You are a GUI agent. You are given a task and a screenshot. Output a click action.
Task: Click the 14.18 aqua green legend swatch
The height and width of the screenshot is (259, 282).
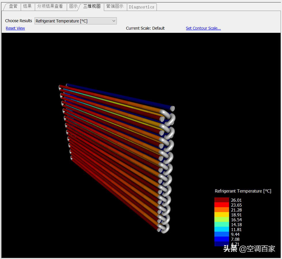click(x=222, y=224)
